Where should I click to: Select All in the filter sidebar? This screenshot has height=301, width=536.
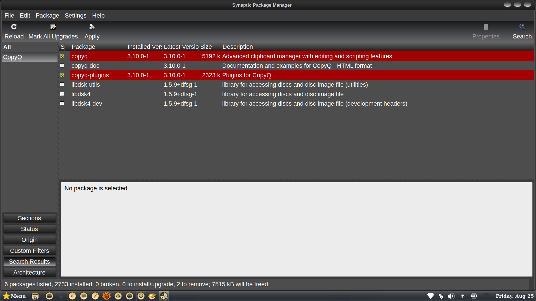[29, 47]
